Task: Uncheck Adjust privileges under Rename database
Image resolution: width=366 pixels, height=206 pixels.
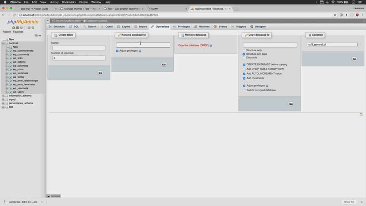Action: pyautogui.click(x=117, y=51)
